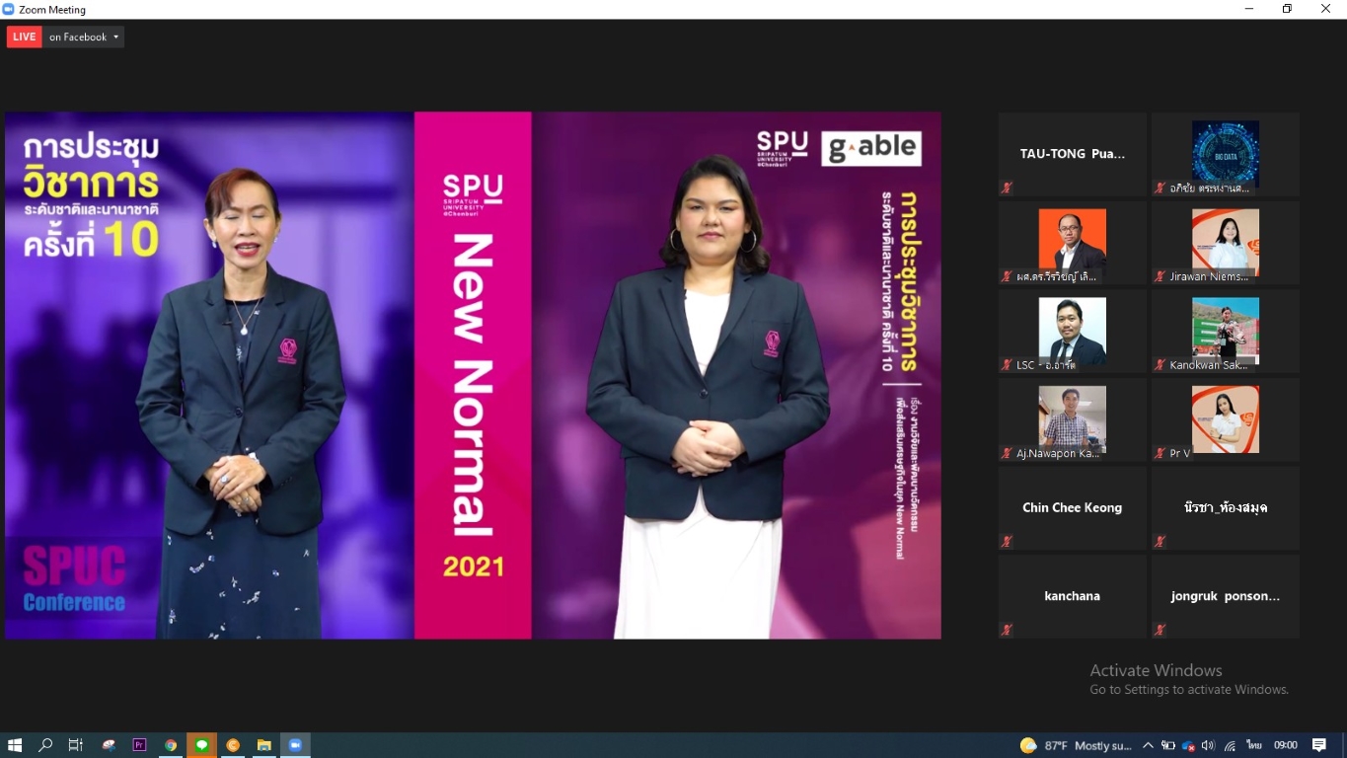Open Adobe Premiere Pro from taskbar
This screenshot has width=1347, height=758.
coord(139,745)
